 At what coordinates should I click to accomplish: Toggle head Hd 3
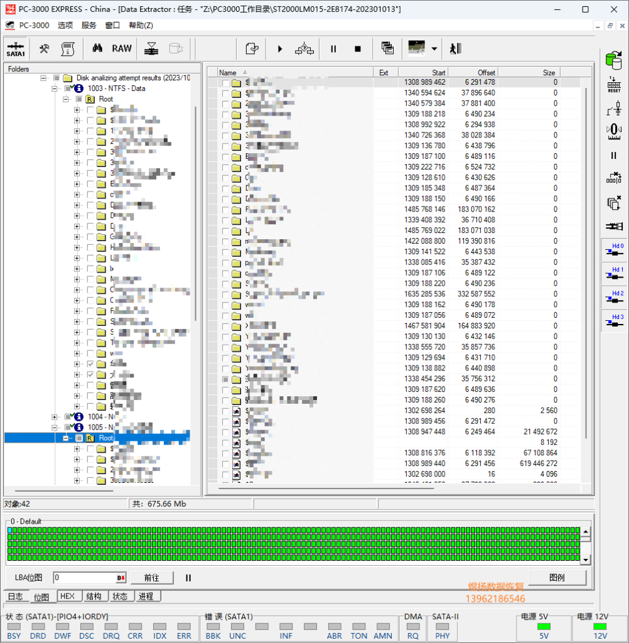tap(615, 320)
